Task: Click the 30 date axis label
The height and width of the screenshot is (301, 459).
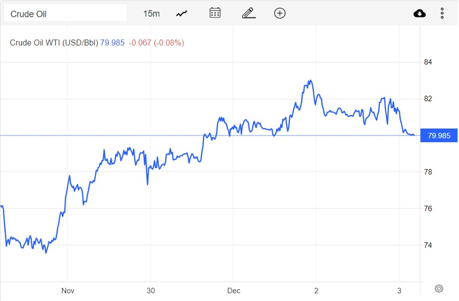Action: pos(150,291)
